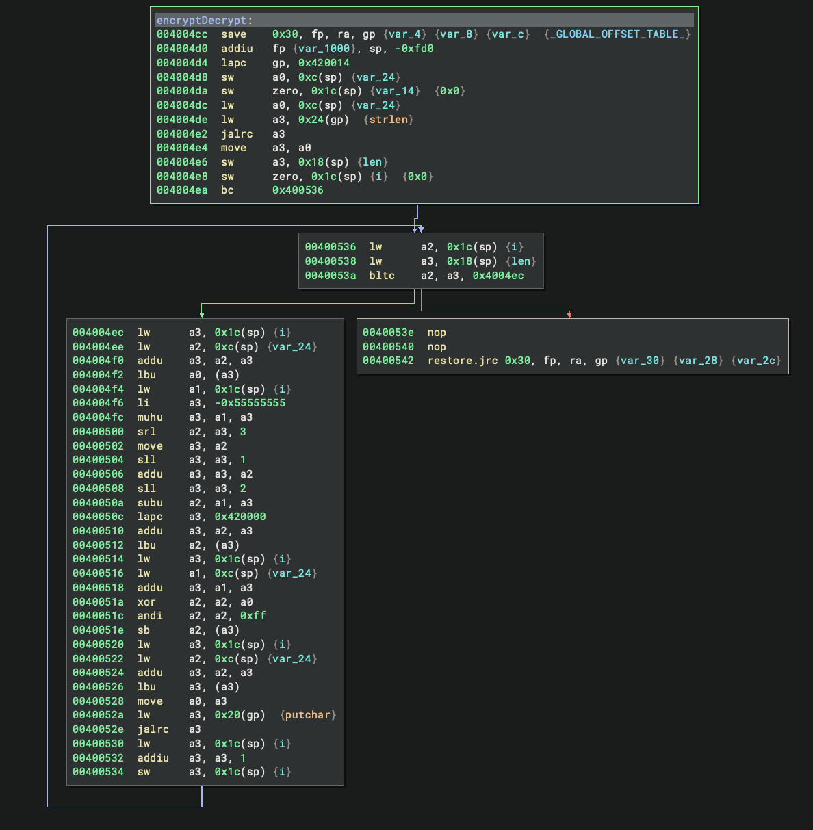The height and width of the screenshot is (830, 813).
Task: Click address 004004fc muhu line
Action: click(99, 417)
